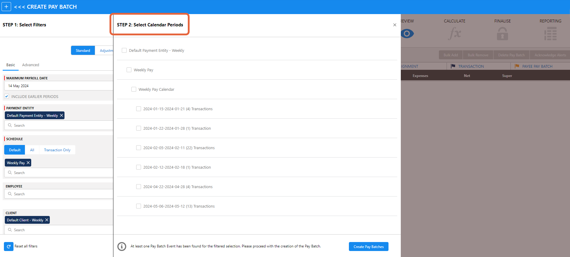Select period 2024-02-05 to 2024-02-11 checkbox
Image resolution: width=570 pixels, height=257 pixels.
(x=139, y=148)
